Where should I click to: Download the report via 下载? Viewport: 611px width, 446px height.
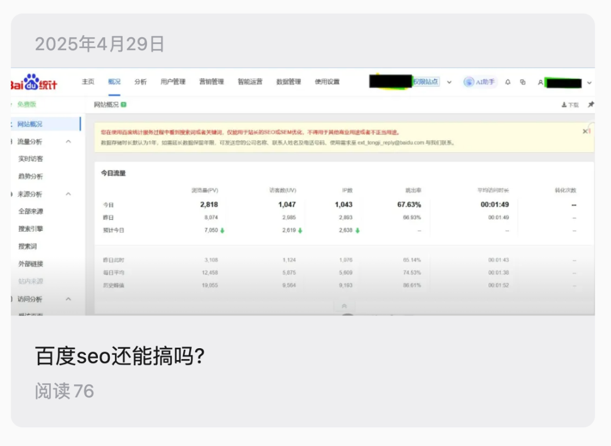570,105
